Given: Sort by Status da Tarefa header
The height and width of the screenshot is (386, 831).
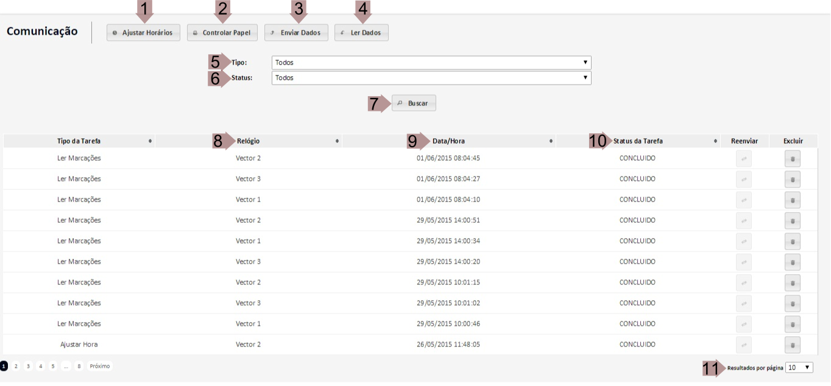Looking at the screenshot, I should 638,141.
